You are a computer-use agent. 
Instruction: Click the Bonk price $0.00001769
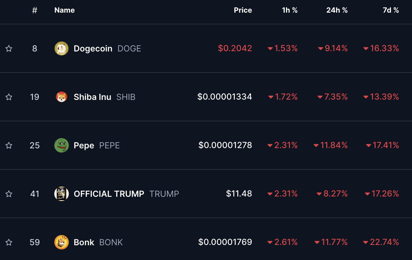click(x=225, y=242)
